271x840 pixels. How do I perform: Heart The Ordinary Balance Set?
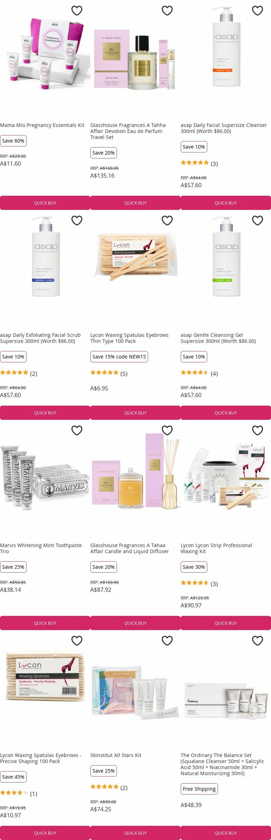point(257,641)
